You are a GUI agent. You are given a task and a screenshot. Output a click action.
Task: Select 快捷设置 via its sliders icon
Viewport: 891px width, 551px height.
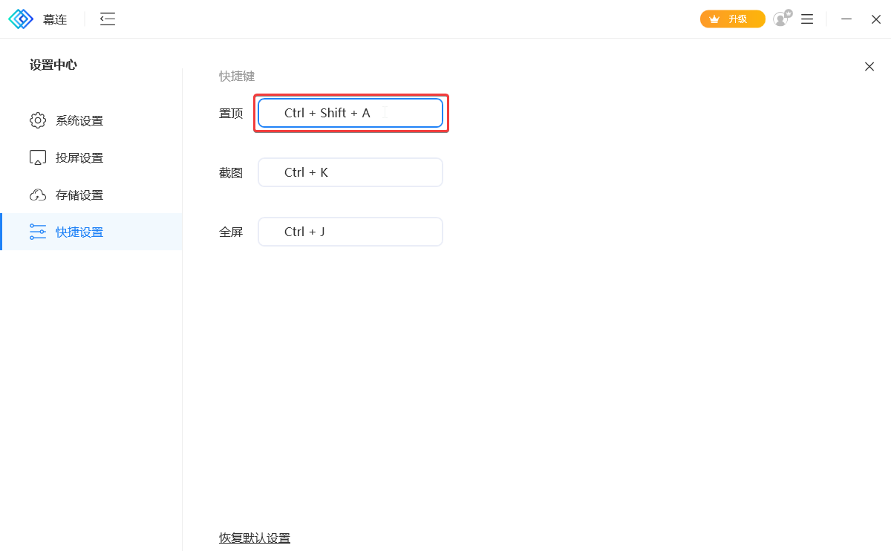pyautogui.click(x=38, y=232)
